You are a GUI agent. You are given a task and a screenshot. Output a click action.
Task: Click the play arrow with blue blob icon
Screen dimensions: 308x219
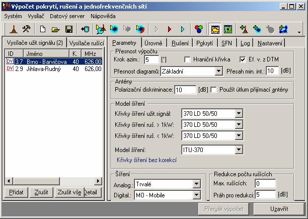(x=114, y=29)
